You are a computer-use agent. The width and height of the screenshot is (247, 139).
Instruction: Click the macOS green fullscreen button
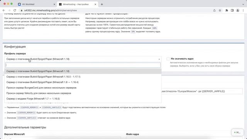pyautogui.click(x=12, y=4)
